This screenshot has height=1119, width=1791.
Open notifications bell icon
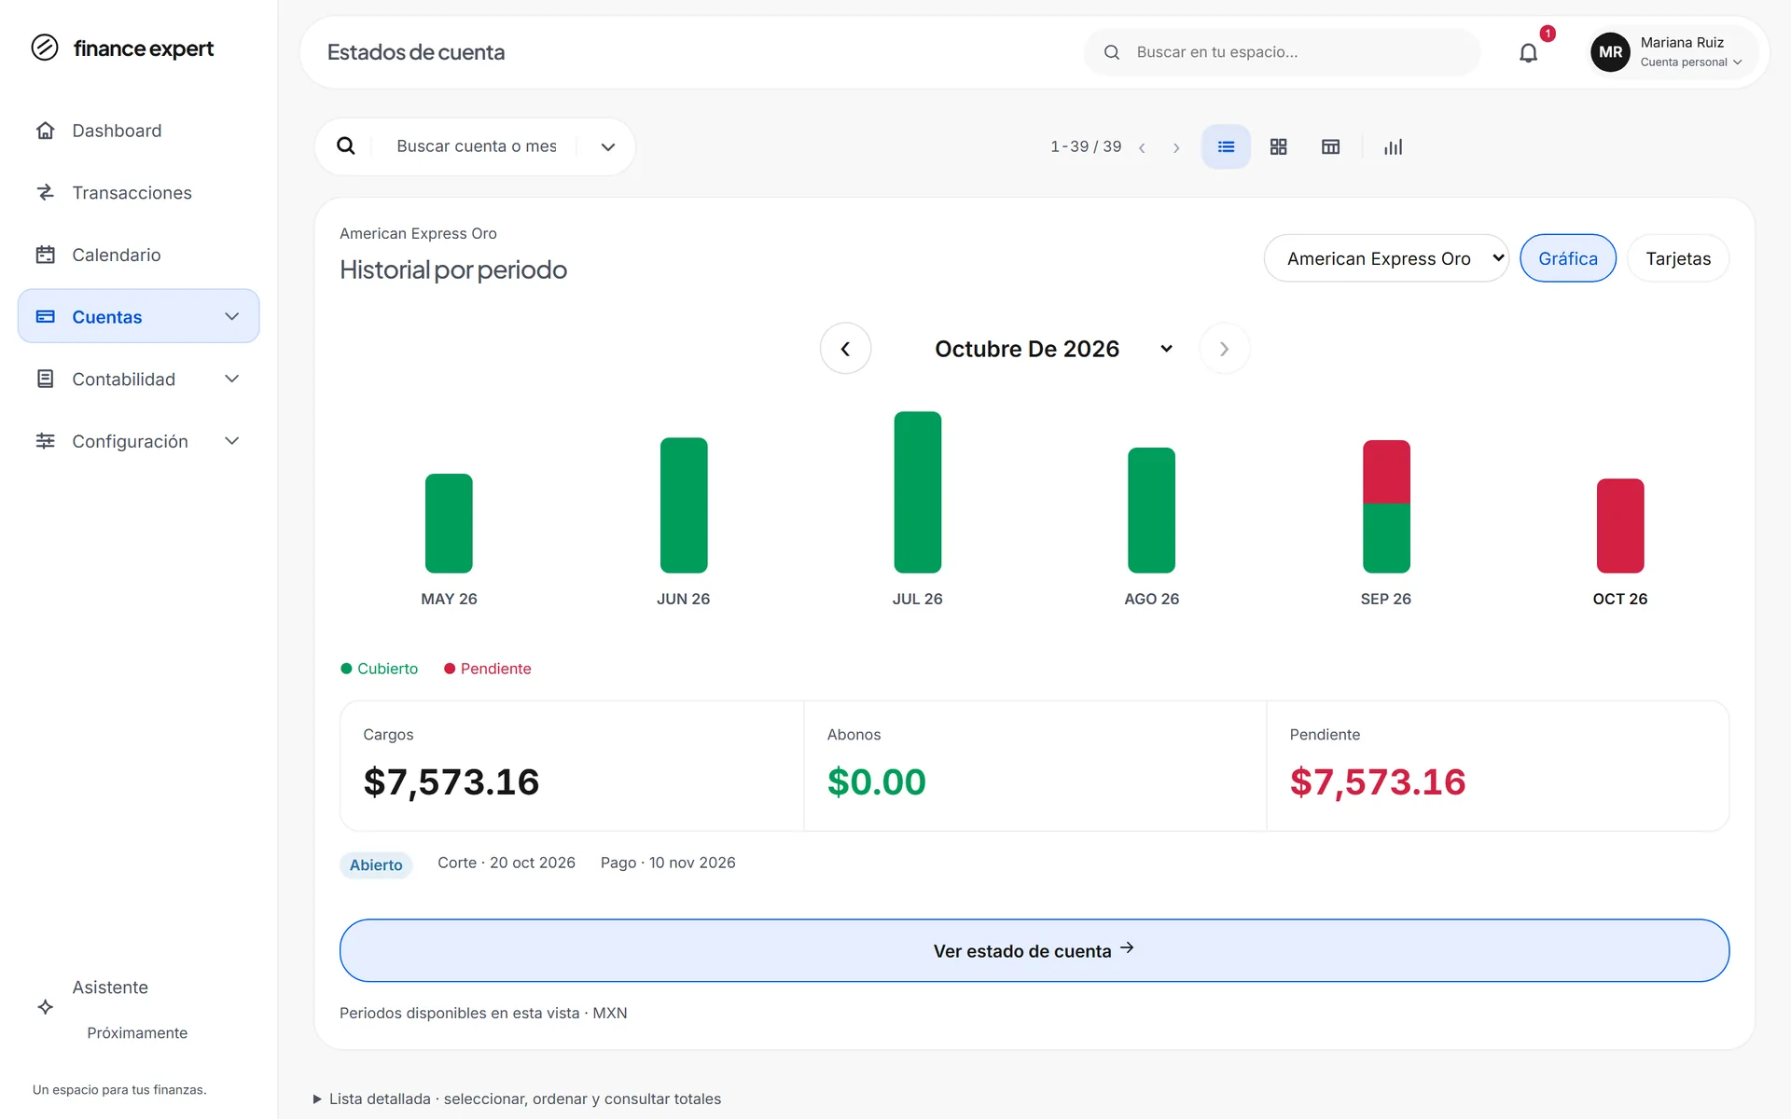[x=1528, y=53]
